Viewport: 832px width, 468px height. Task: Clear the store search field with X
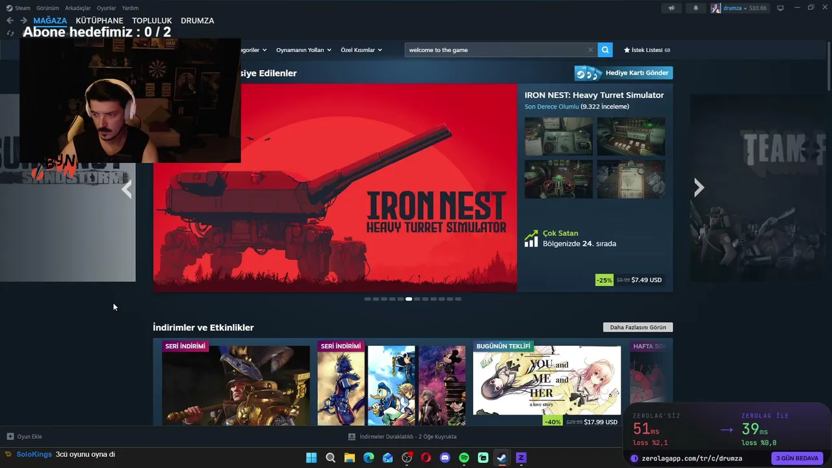coord(590,50)
